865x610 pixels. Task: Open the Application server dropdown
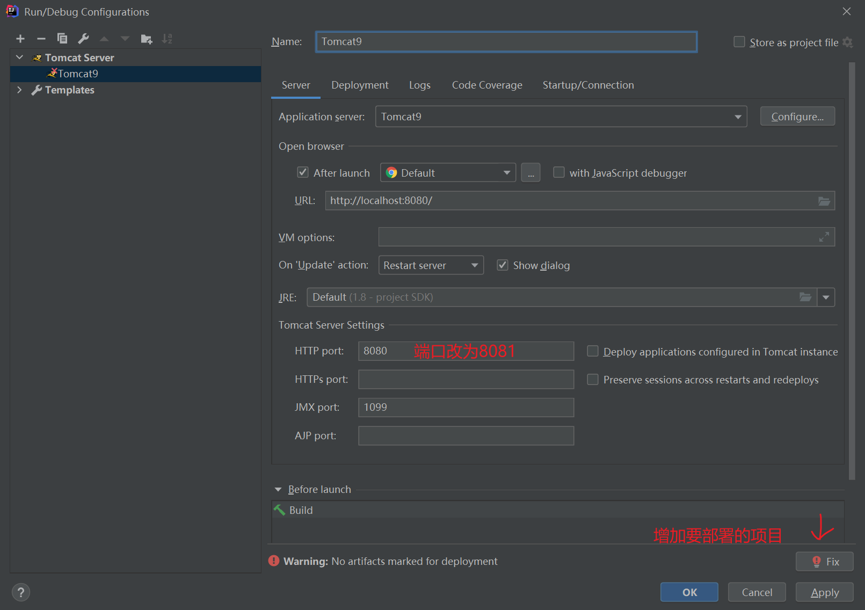pos(561,117)
